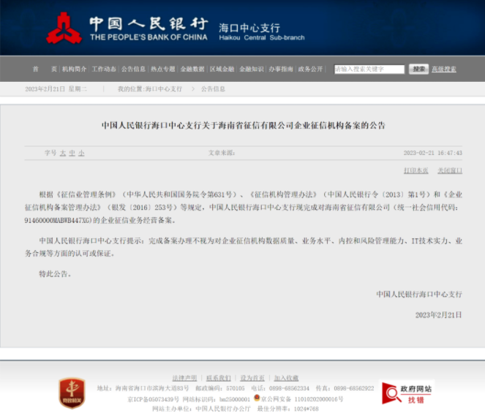Open the 机构简介 menu
This screenshot has width=485, height=416.
[74, 69]
